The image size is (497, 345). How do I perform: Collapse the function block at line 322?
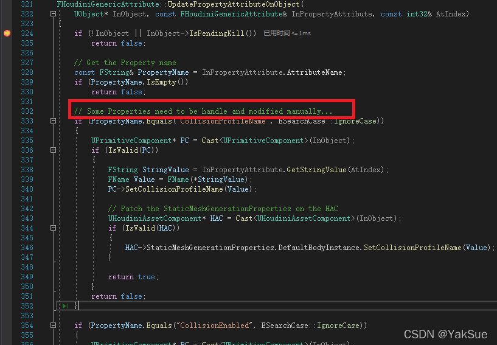click(54, 13)
